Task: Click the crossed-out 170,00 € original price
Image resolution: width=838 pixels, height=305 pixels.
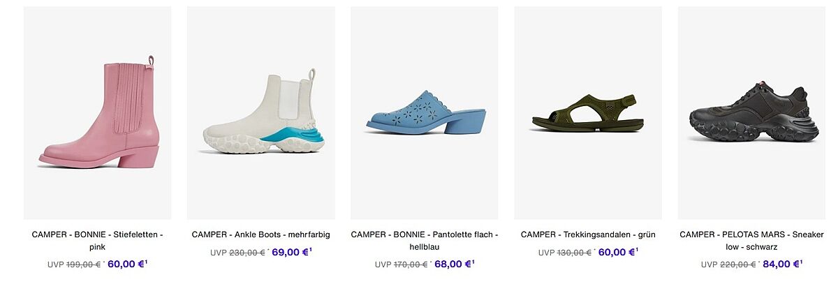Action: (410, 265)
